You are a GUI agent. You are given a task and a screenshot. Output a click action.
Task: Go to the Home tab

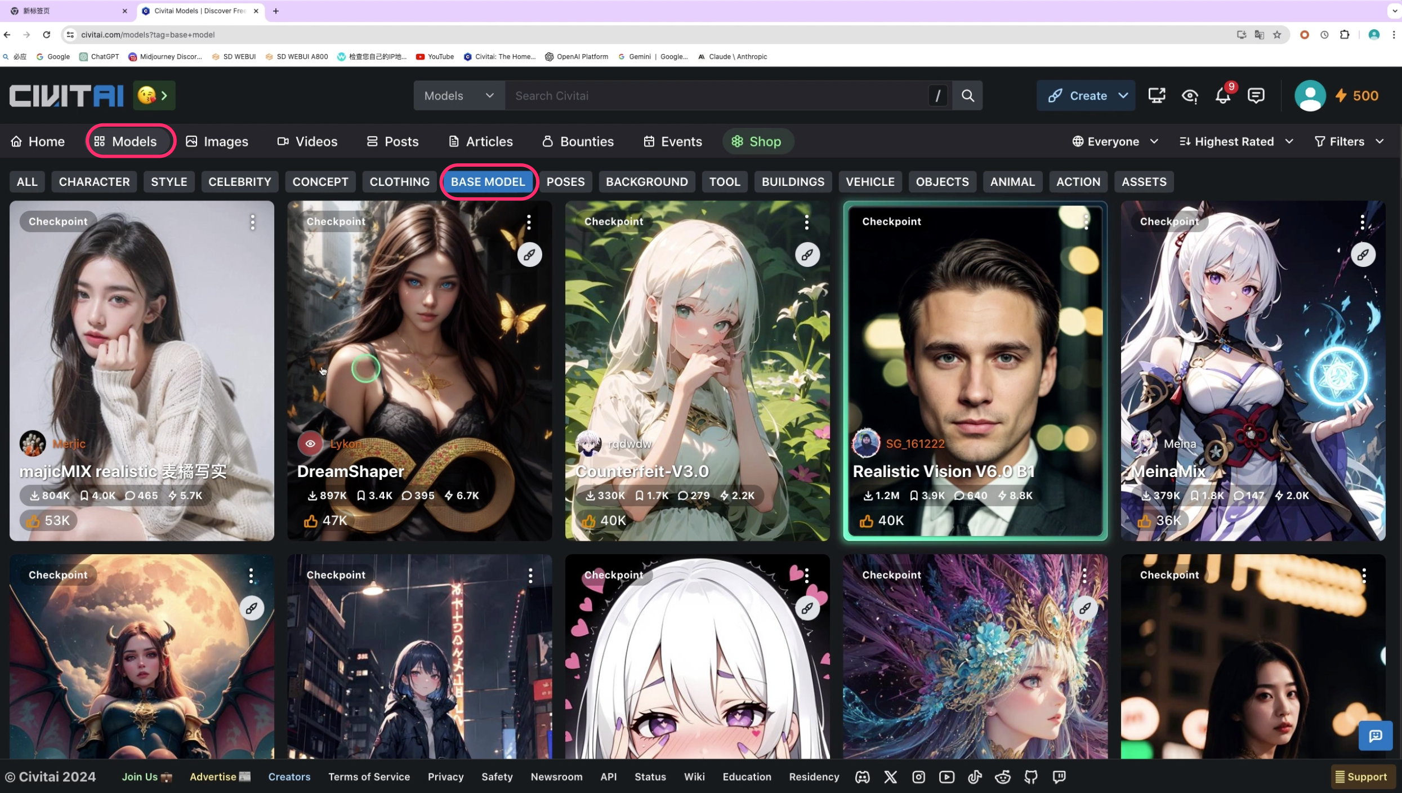click(x=38, y=141)
